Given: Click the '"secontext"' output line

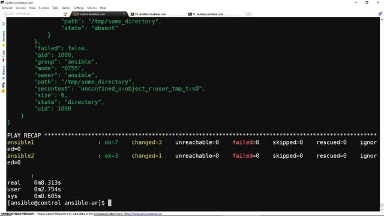Looking at the screenshot, I should coord(119,89).
